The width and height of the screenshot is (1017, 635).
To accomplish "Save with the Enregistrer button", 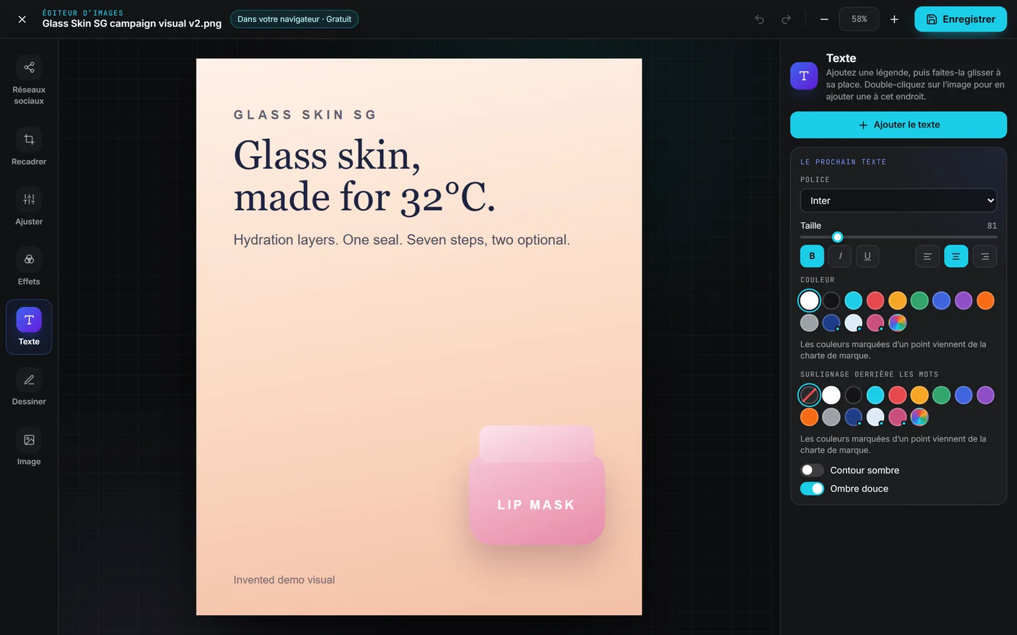I will click(960, 19).
